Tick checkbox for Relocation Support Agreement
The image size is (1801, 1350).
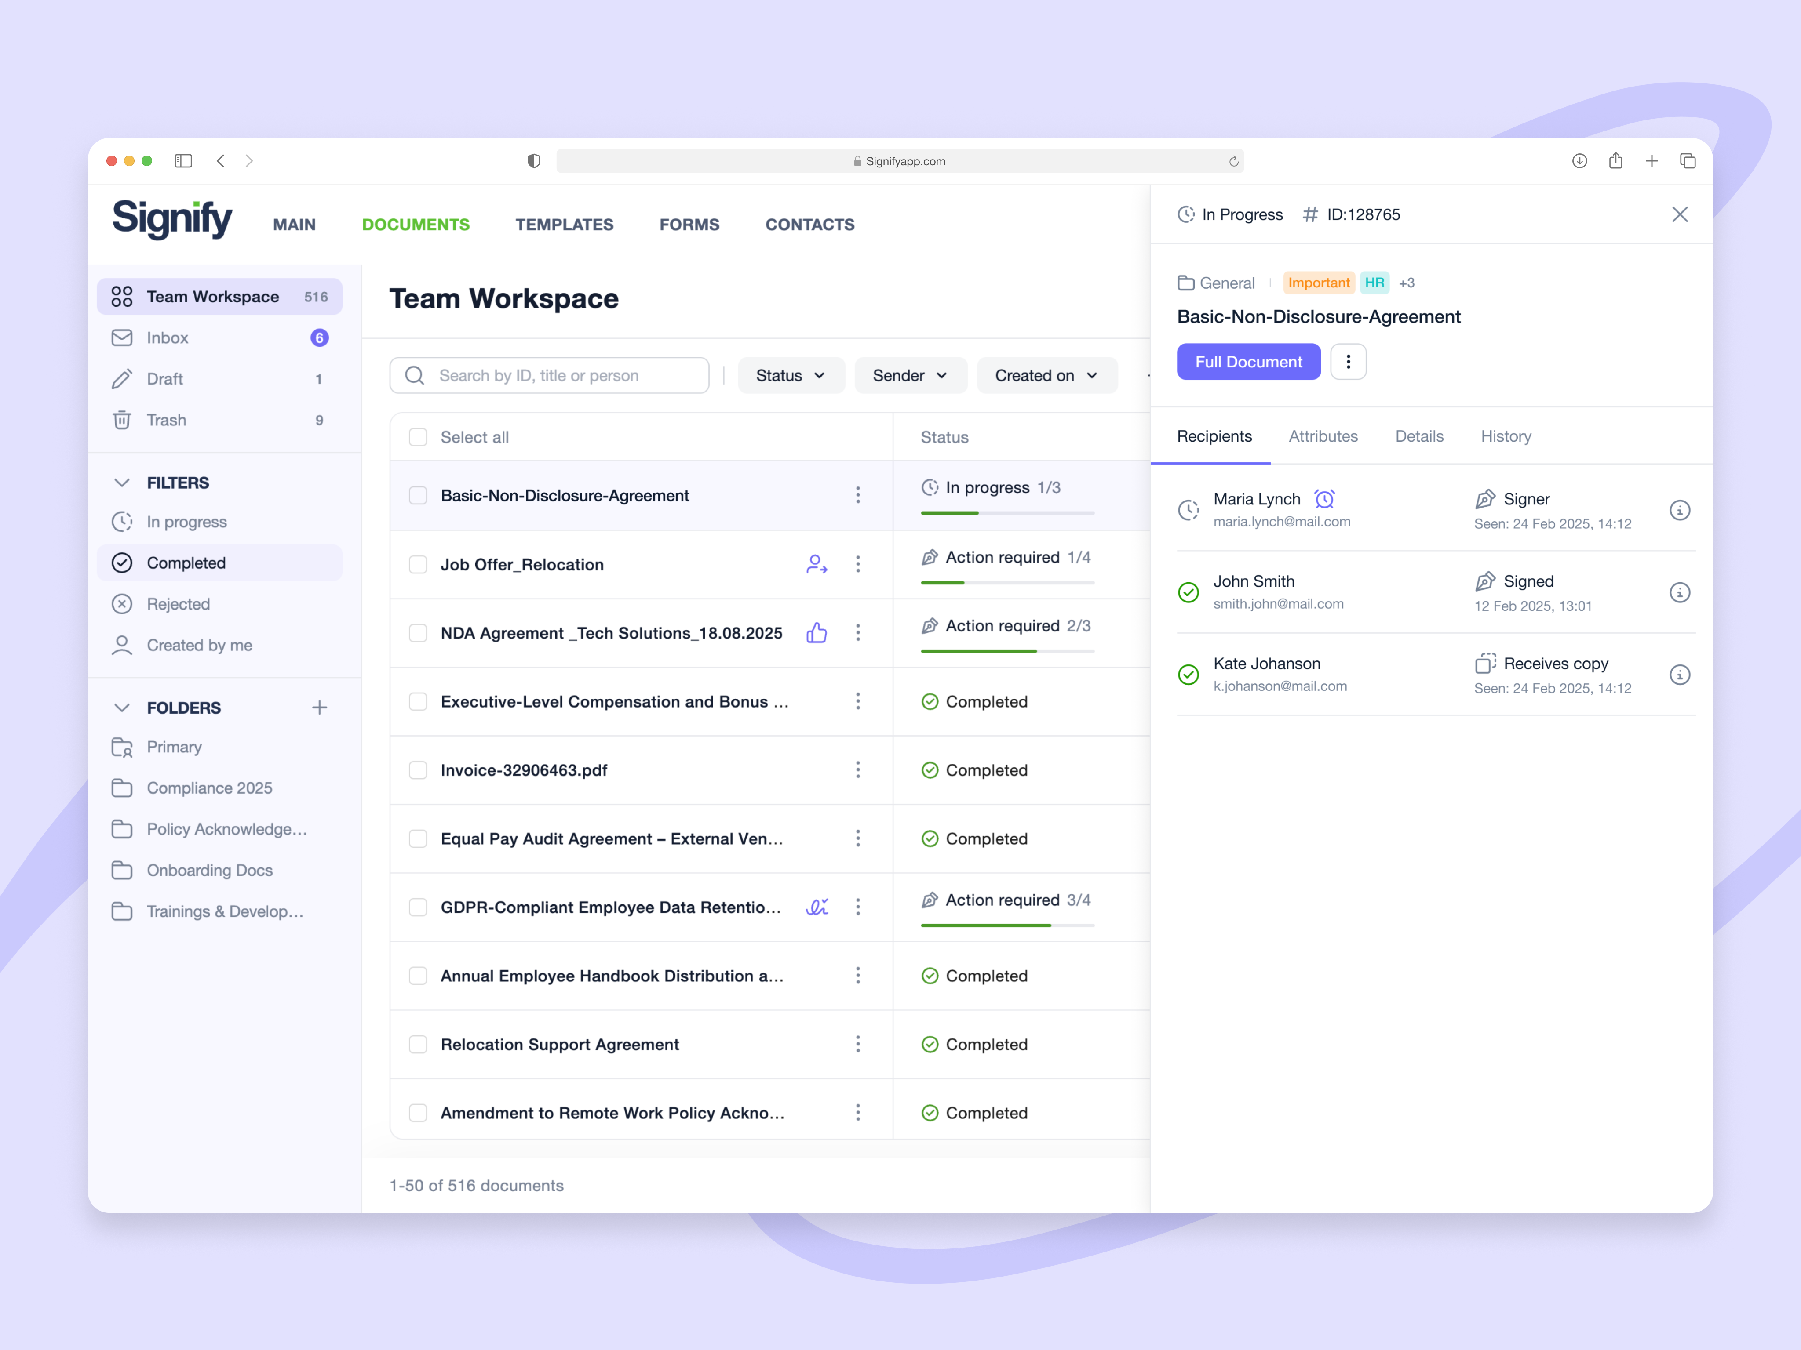click(419, 1045)
